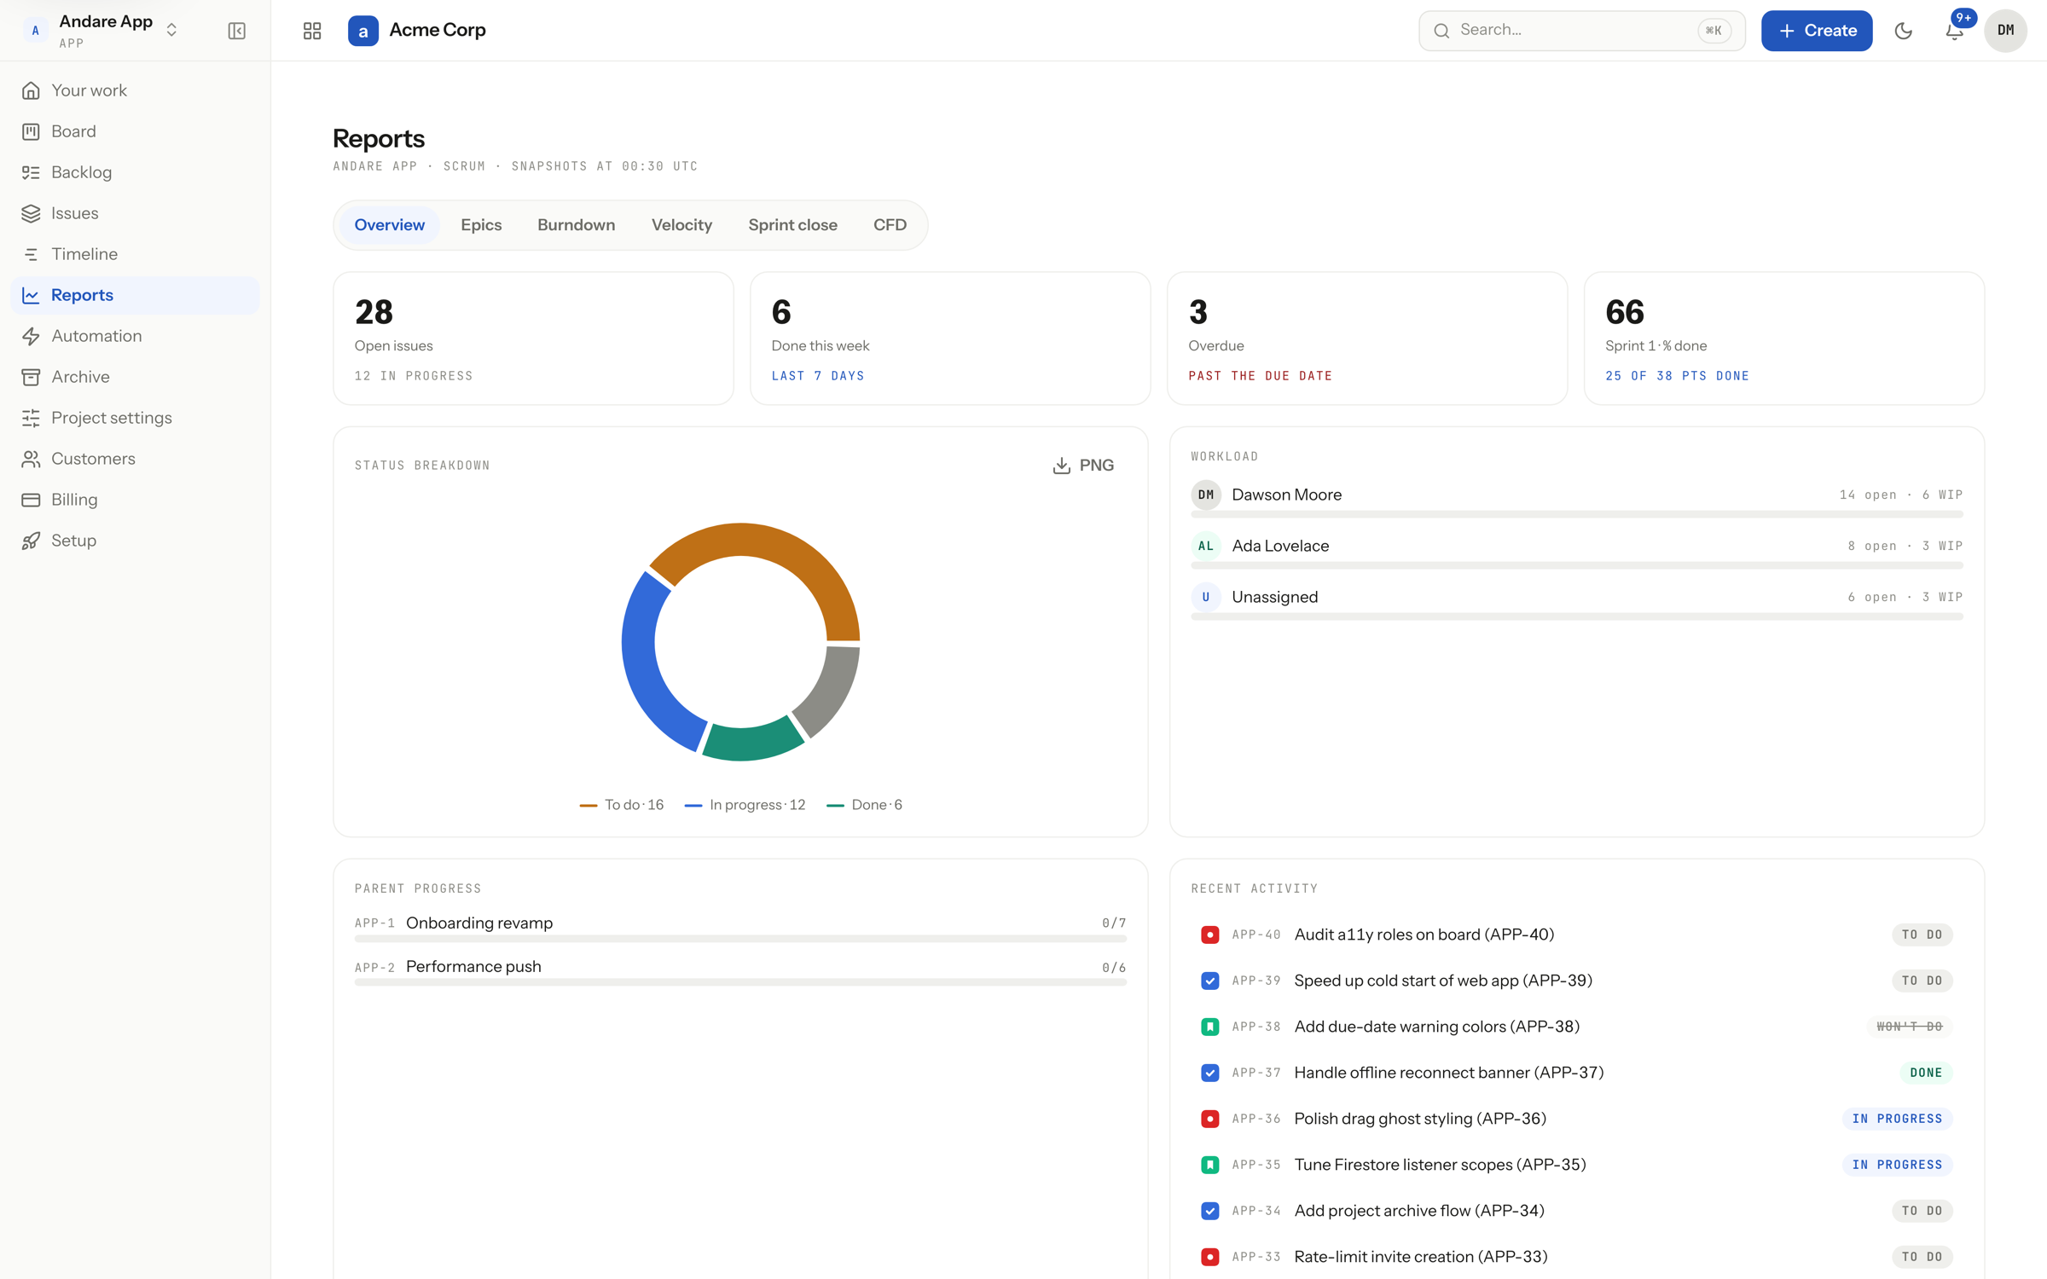Click the To do · 16 legend item
Viewport: 2047px width, 1279px height.
(621, 805)
